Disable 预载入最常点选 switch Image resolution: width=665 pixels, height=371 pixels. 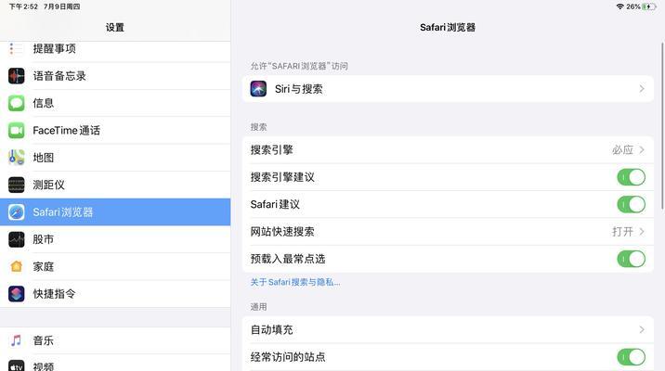pyautogui.click(x=631, y=259)
